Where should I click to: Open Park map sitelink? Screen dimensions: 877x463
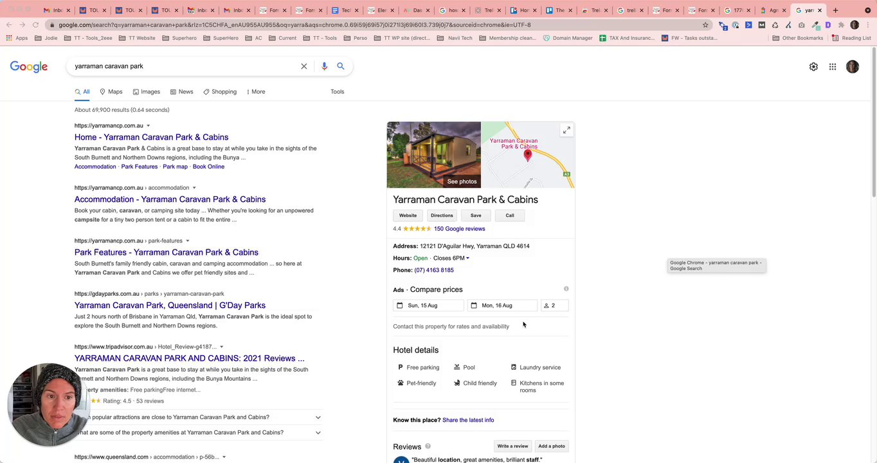click(175, 167)
